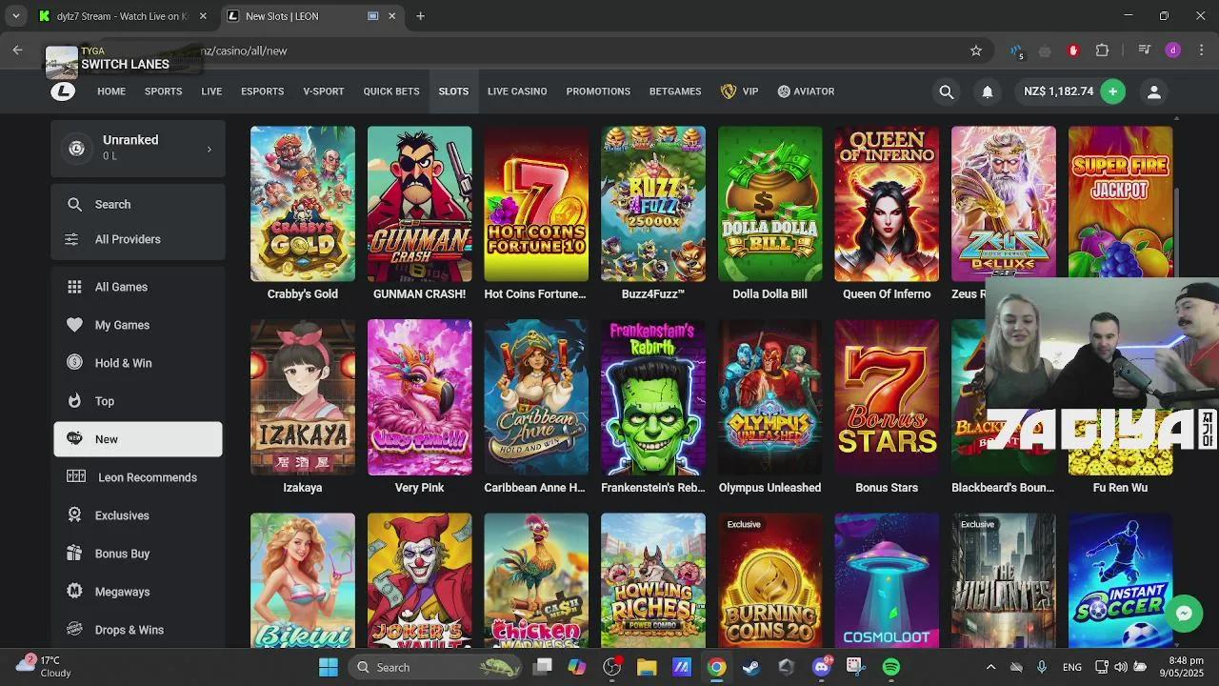Open the site search magnifier icon

pos(946,91)
